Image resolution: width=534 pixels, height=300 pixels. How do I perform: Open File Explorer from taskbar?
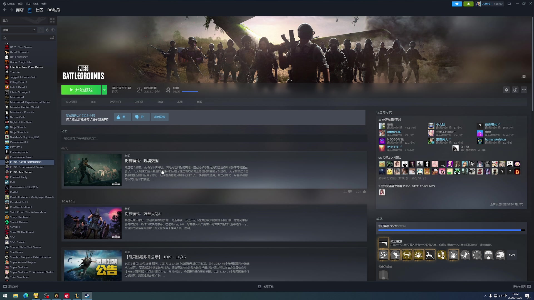[x=16, y=296]
